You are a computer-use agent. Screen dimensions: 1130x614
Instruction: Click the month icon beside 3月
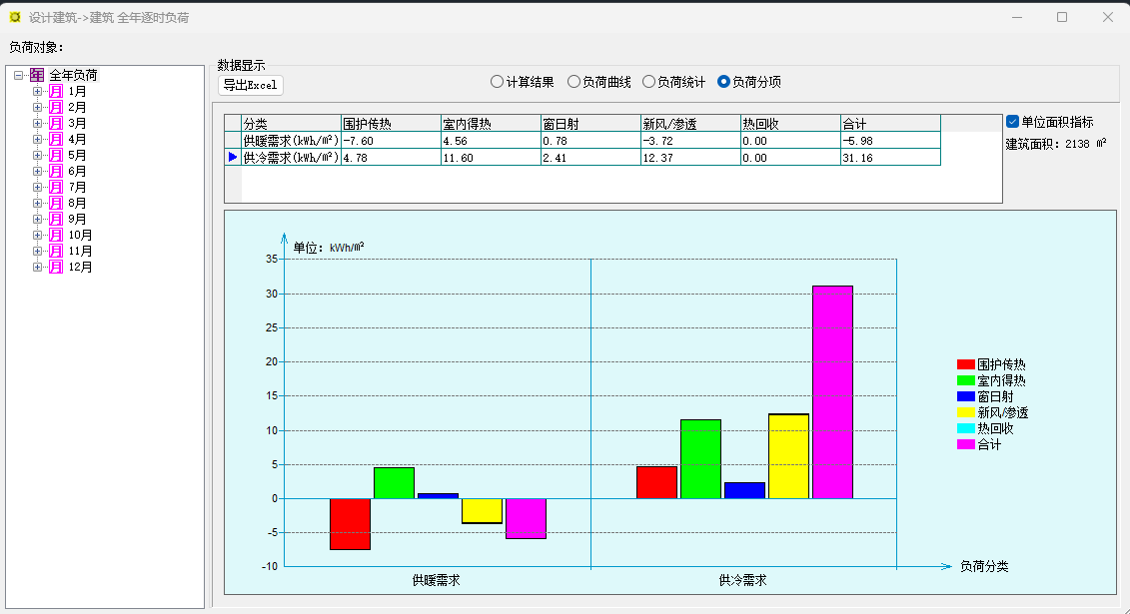(56, 123)
